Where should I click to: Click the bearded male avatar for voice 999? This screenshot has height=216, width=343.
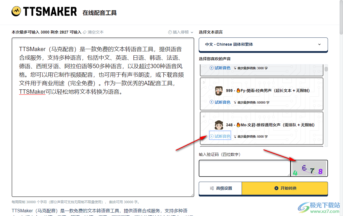point(219,91)
